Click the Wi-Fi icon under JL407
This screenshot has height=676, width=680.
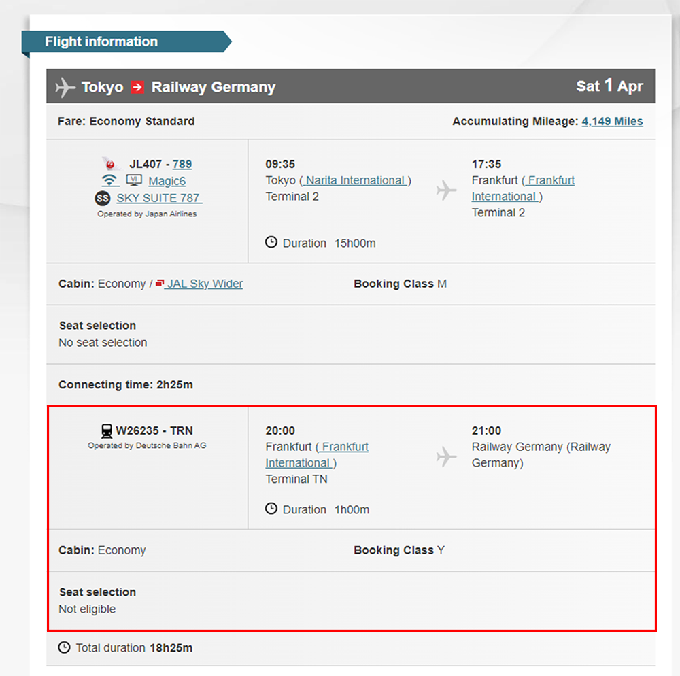pos(110,180)
